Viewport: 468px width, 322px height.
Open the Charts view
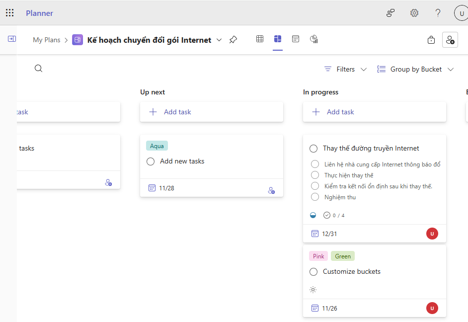tap(313, 39)
